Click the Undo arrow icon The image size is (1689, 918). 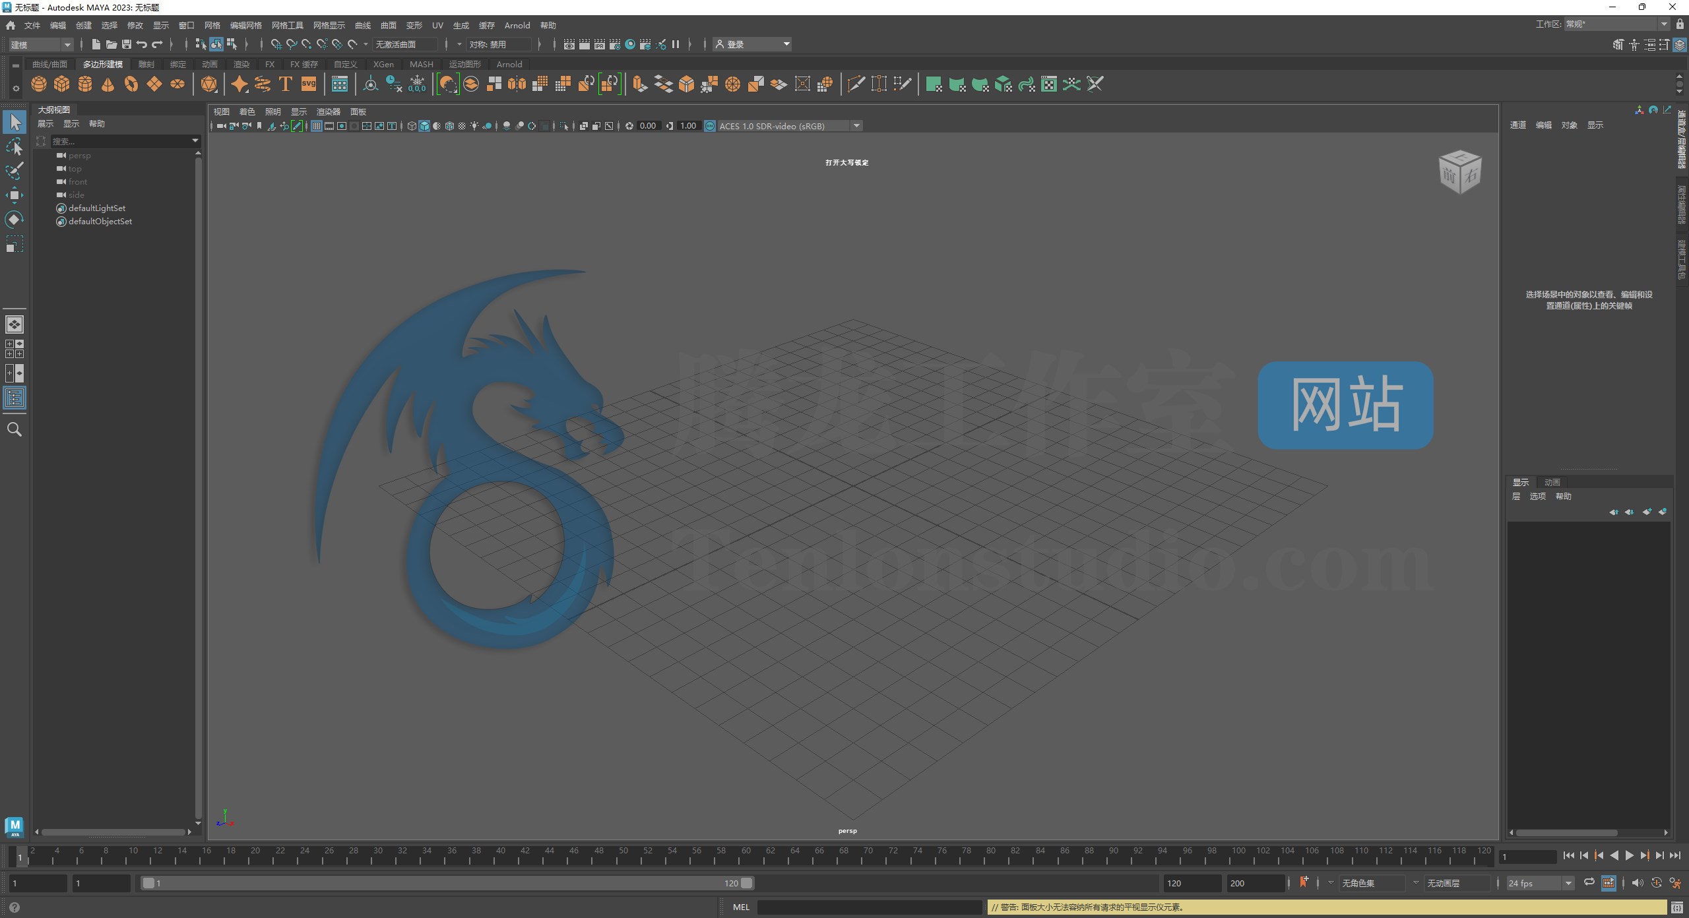click(141, 44)
